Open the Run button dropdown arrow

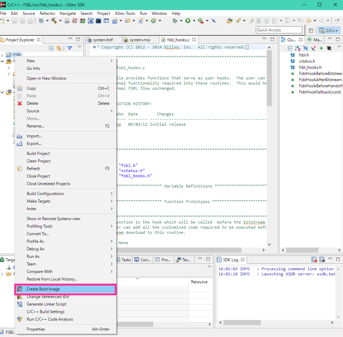(194, 21)
